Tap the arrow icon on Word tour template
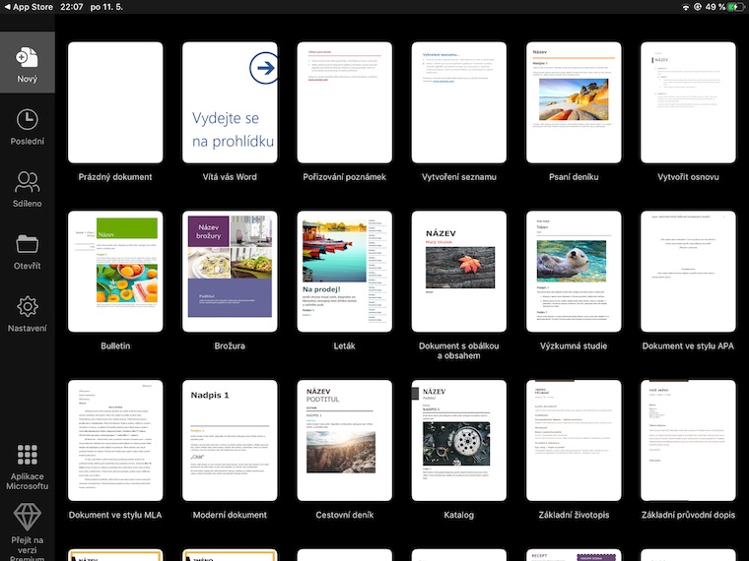The width and height of the screenshot is (749, 561). [x=263, y=68]
